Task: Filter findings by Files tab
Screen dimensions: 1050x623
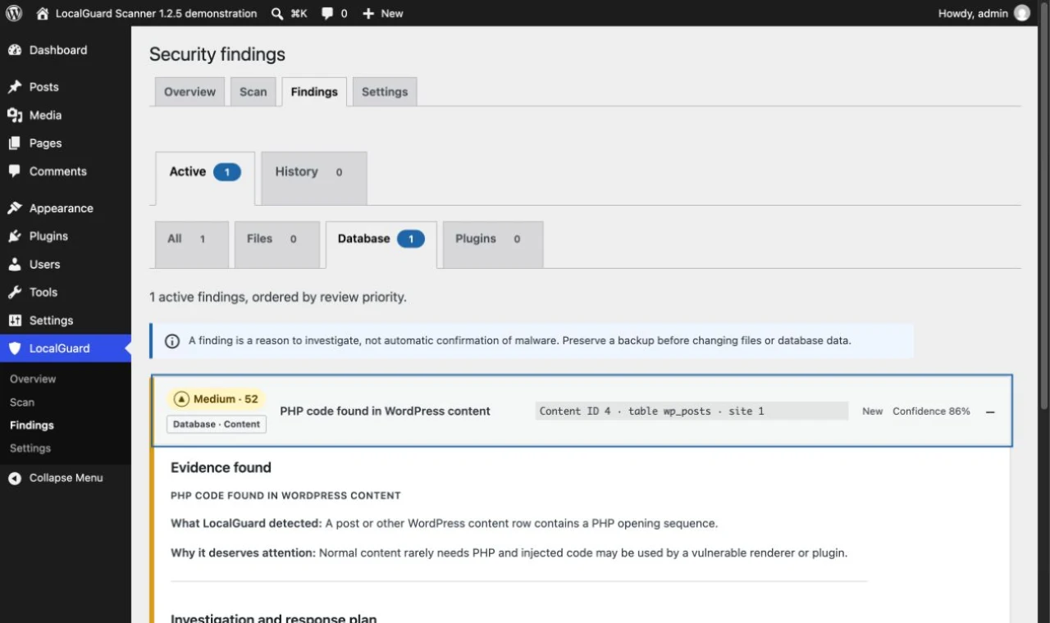Action: click(277, 244)
